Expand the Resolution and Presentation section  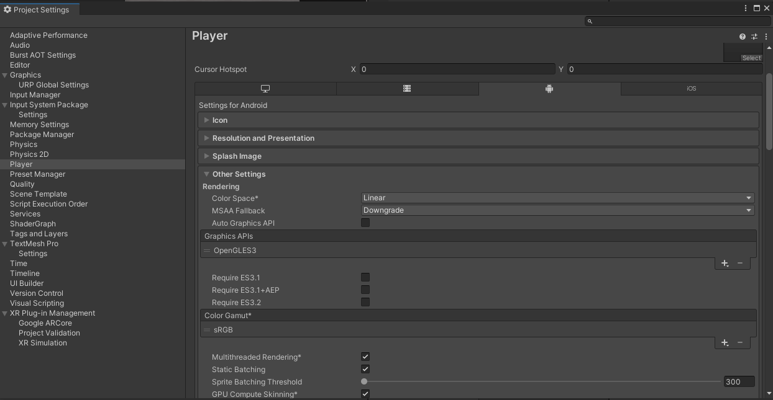coord(207,138)
